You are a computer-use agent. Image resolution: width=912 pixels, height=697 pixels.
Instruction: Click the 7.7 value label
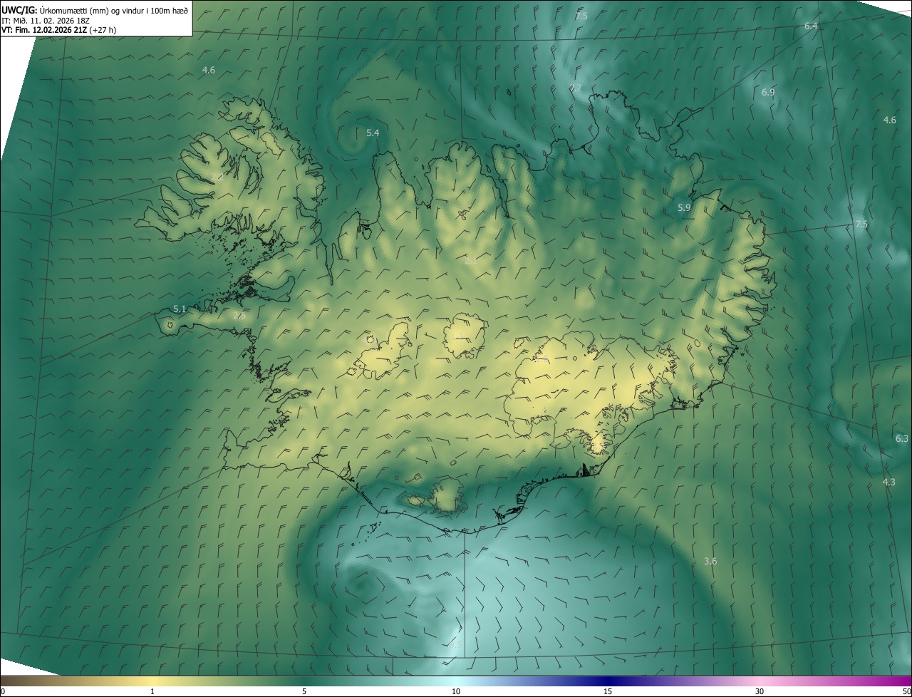pos(575,88)
